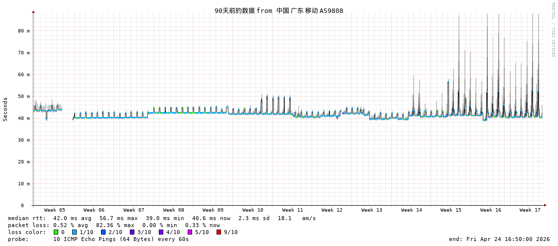Click the magenta 5/10 loss swatch

[190, 232]
